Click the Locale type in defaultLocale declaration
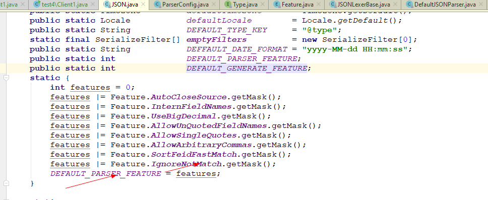Viewport: 488px width, 200px height. point(115,20)
